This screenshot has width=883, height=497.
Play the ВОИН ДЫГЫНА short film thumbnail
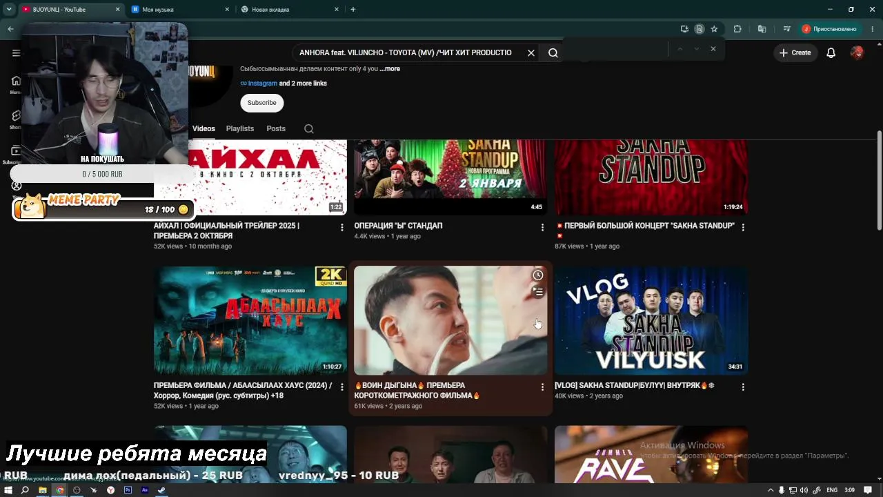click(450, 320)
